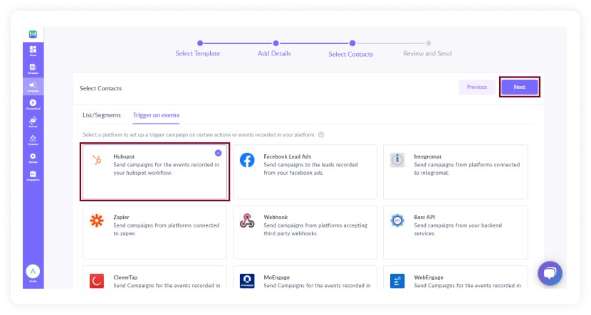
Task: Open the Profile avatar 'A'
Action: tap(33, 272)
